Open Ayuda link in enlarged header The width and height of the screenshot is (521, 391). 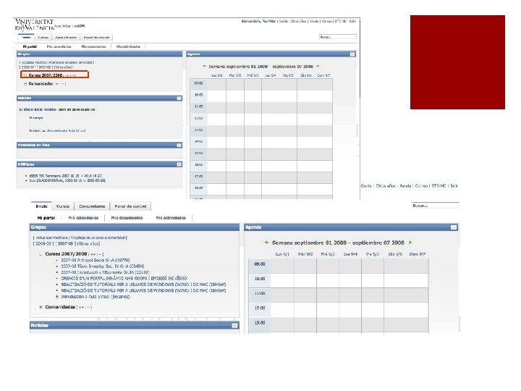coord(405,186)
